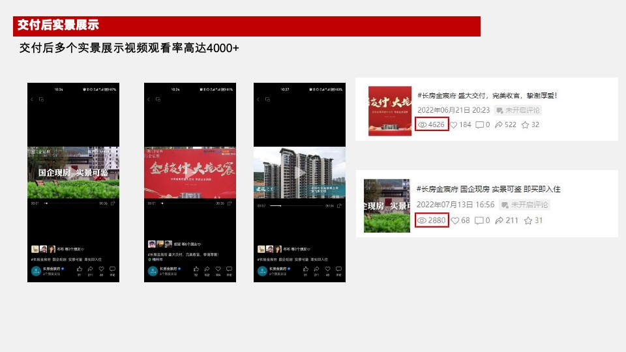Image resolution: width=626 pixels, height=352 pixels.
Task: Open friend avatars row on red video phone
Action: tap(160, 244)
